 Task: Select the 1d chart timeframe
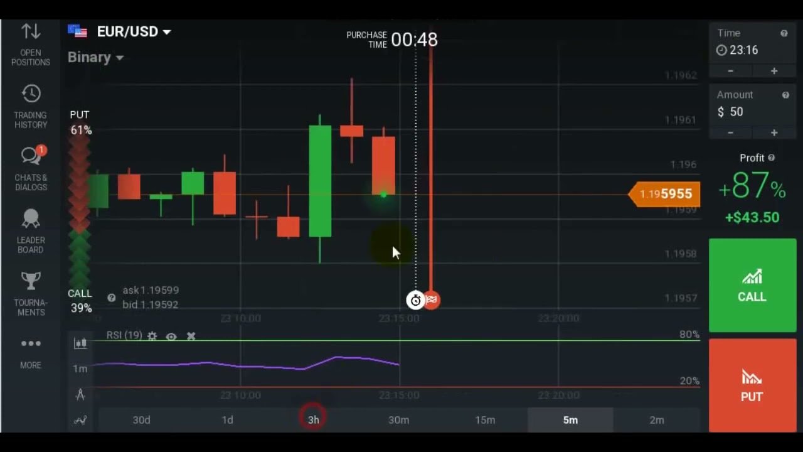pyautogui.click(x=227, y=420)
